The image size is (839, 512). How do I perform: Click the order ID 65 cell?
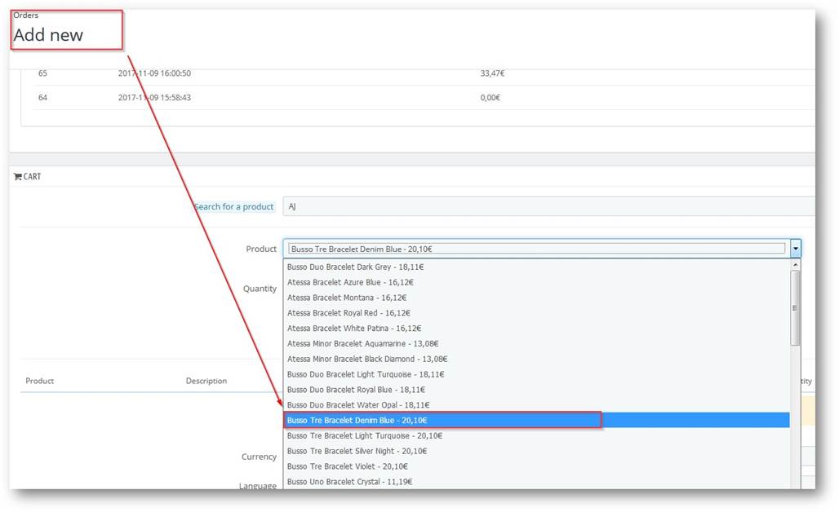[42, 73]
